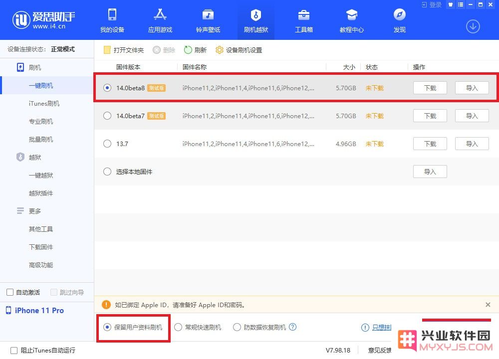Viewport: 499px width, 359px height.
Task: Open the 铃声壁纸 tab
Action: click(x=208, y=20)
